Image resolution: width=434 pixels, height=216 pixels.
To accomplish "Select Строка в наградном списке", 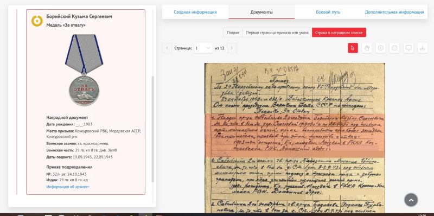I will [339, 33].
